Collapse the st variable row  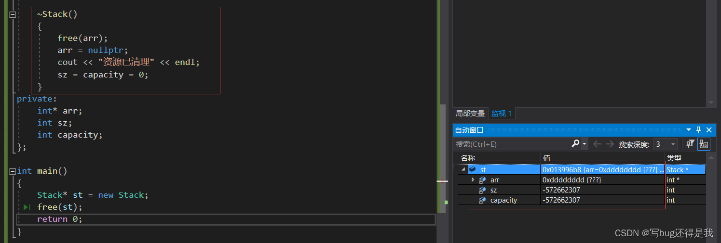(x=463, y=169)
